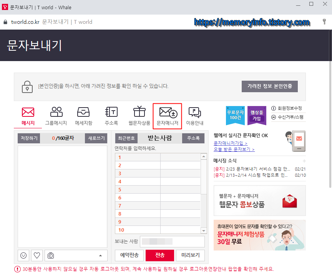Click the red 전송 send button
Image resolution: width=332 pixels, height=277 pixels.
click(x=160, y=255)
